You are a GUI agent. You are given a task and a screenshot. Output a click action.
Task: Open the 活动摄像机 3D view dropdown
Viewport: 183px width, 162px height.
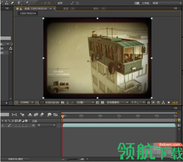pos(117,102)
